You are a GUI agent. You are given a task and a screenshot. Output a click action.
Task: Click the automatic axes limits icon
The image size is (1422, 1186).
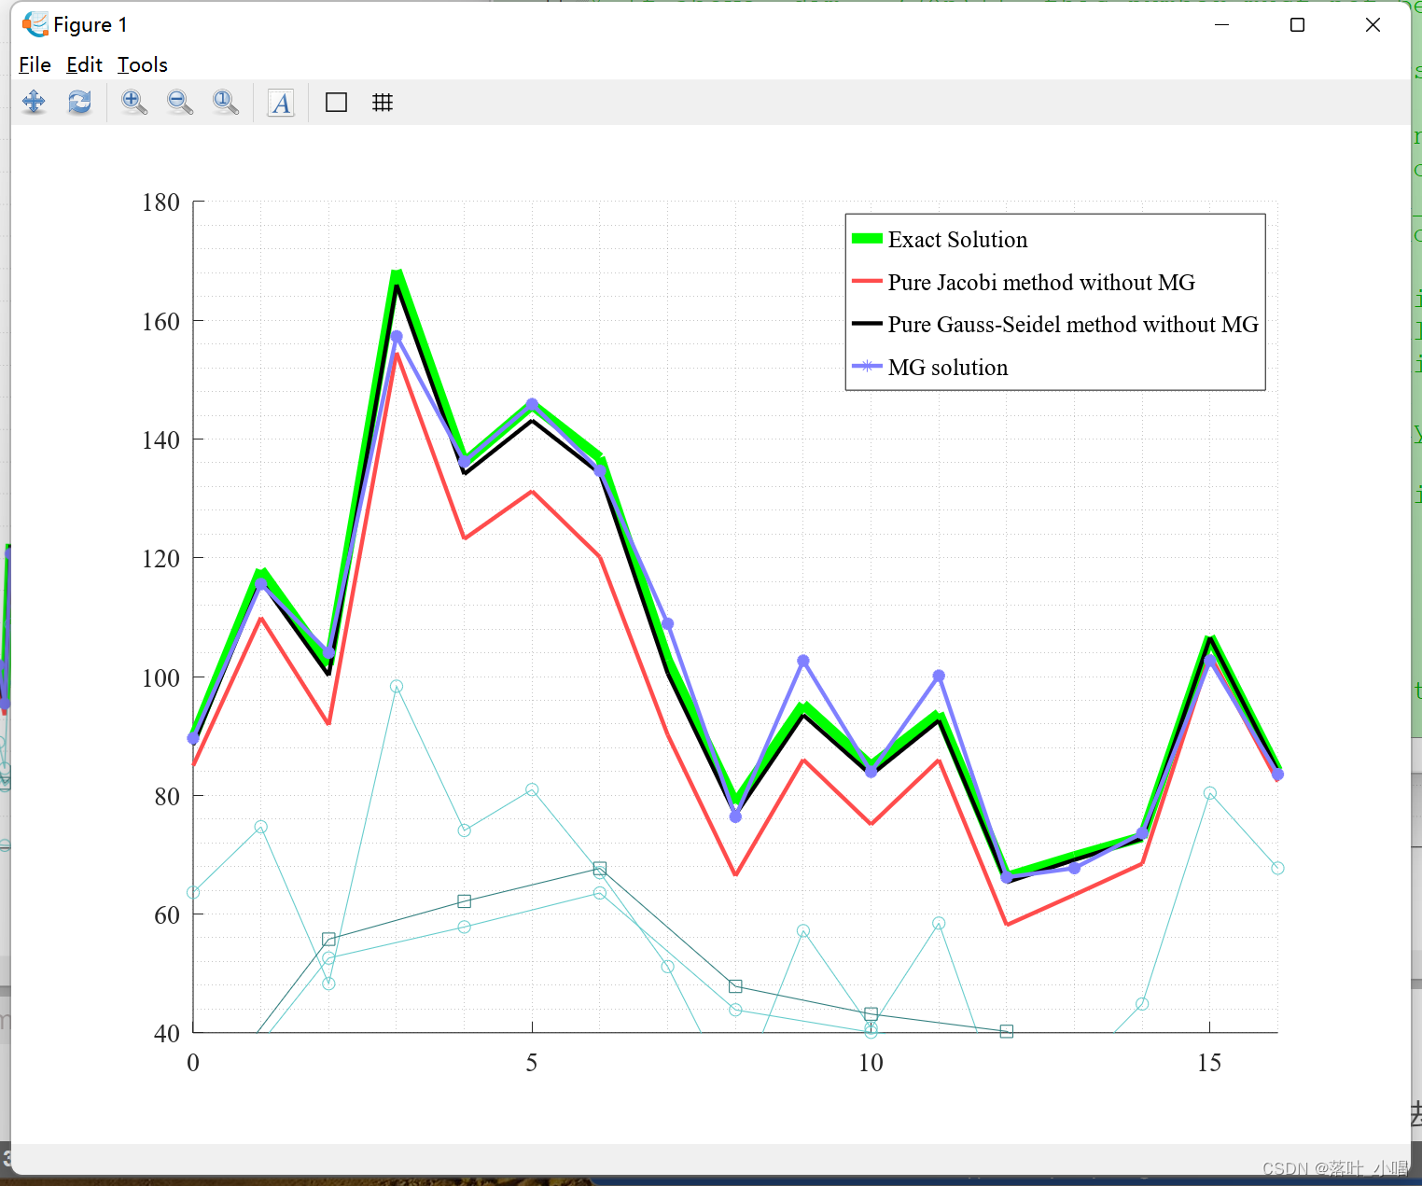(226, 102)
